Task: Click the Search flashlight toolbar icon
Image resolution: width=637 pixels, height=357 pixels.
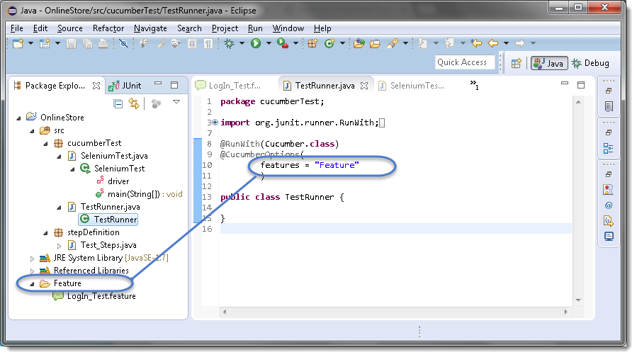Action: point(393,43)
